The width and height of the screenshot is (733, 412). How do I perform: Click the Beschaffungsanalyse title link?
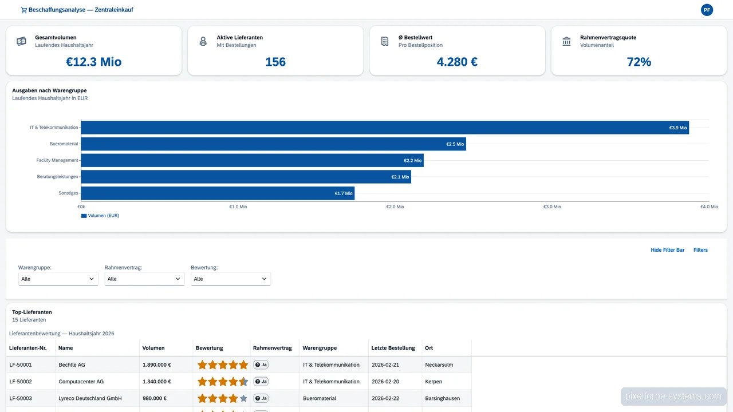(80, 10)
